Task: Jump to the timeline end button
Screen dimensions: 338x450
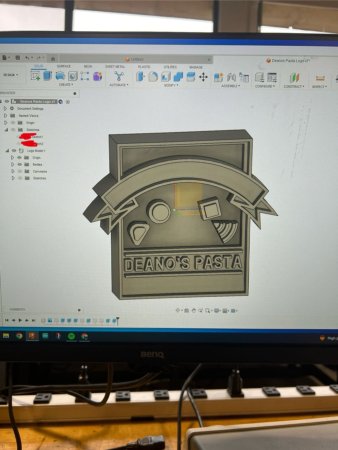Action: coord(33,320)
